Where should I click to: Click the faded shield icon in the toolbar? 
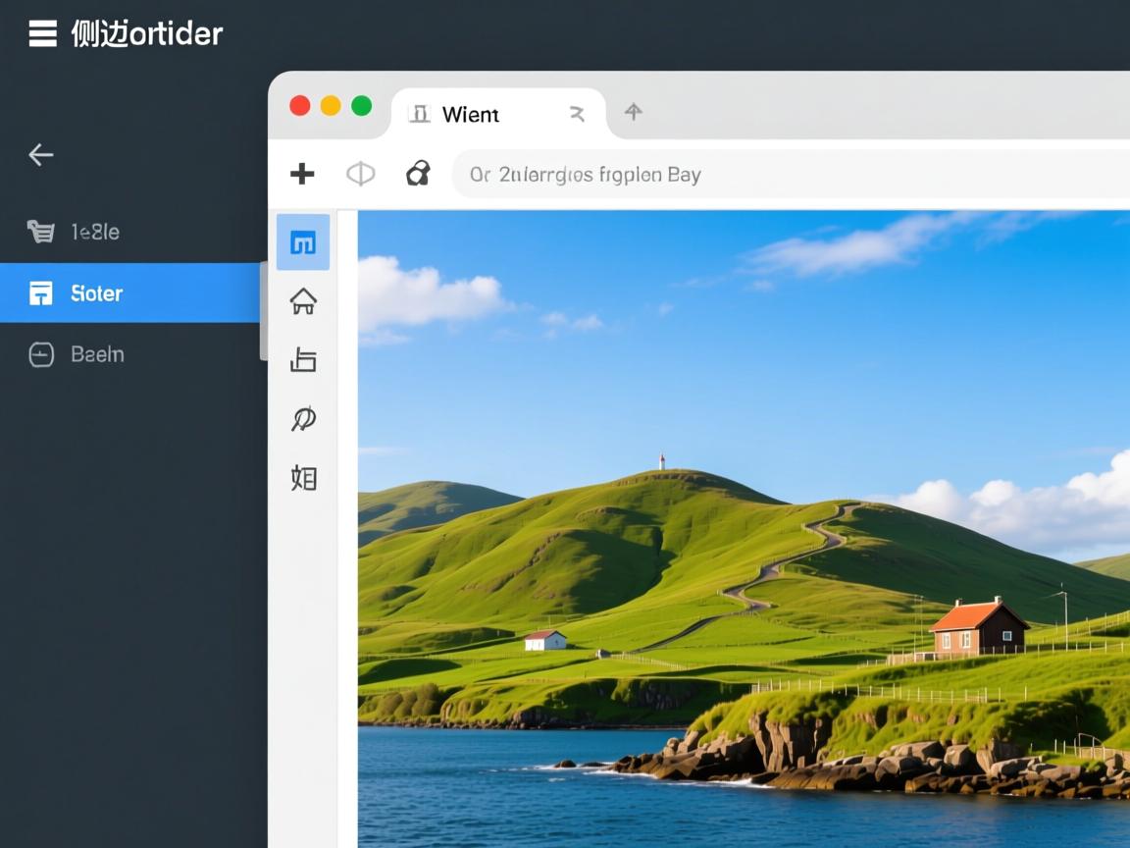[x=360, y=174]
